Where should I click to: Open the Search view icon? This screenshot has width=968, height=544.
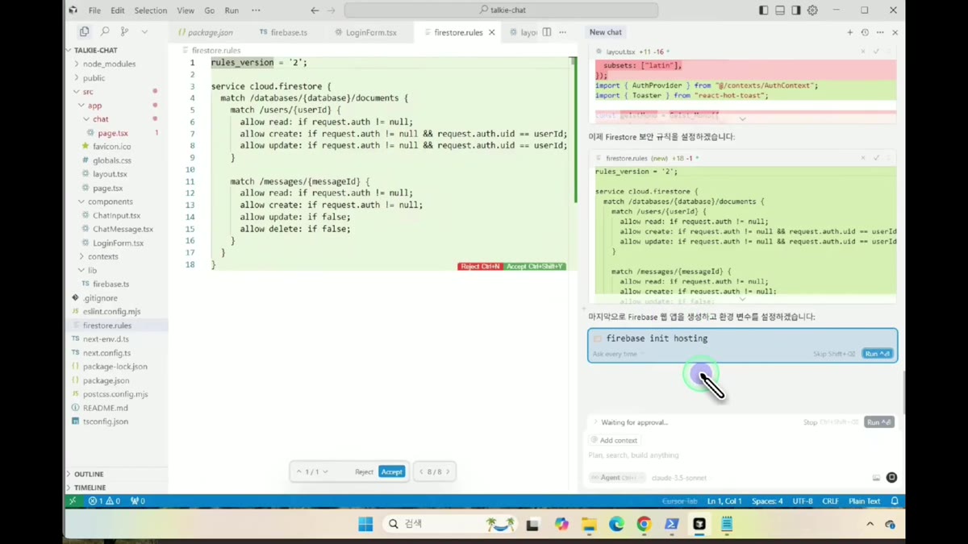click(x=105, y=31)
